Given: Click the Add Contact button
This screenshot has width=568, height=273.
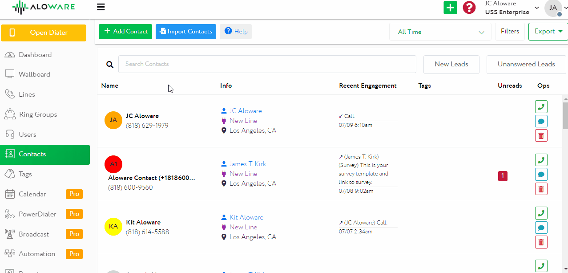Looking at the screenshot, I should (x=125, y=32).
